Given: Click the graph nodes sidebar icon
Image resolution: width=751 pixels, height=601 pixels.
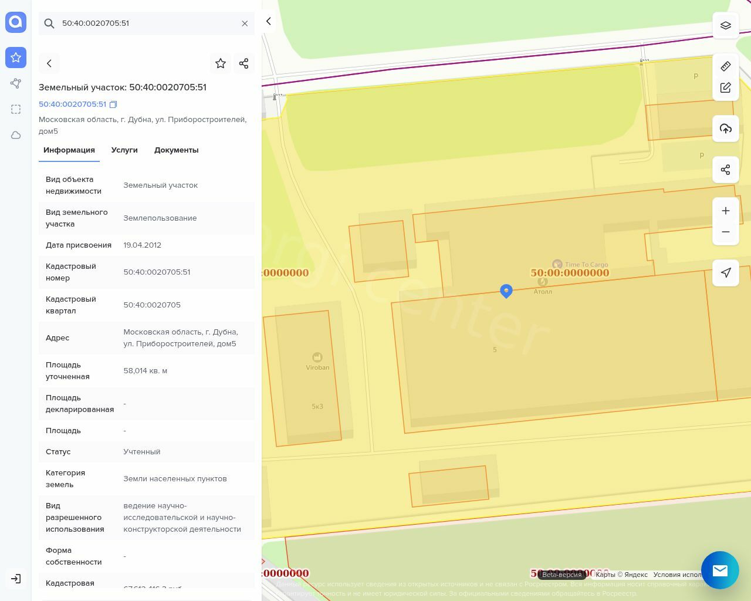Looking at the screenshot, I should (16, 83).
